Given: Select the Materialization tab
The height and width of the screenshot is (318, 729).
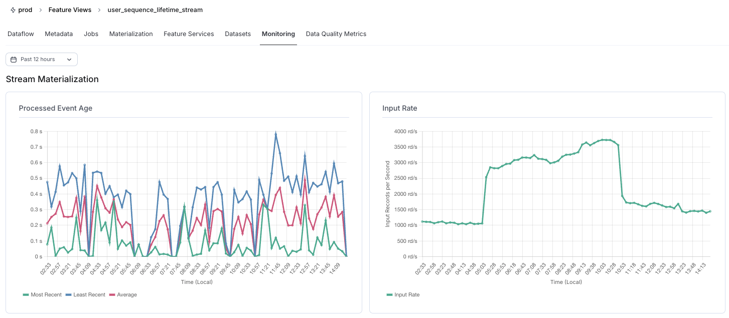Looking at the screenshot, I should point(131,34).
